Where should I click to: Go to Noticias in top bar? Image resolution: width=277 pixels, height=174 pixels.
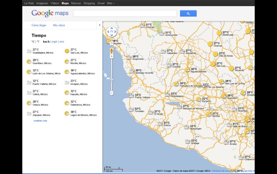[x=76, y=3]
